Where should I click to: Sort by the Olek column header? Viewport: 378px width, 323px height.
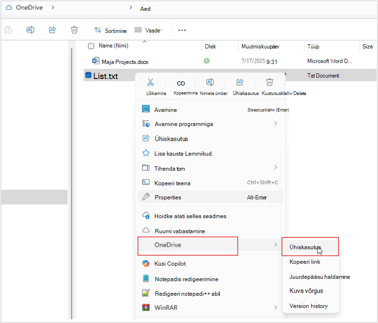pos(210,47)
